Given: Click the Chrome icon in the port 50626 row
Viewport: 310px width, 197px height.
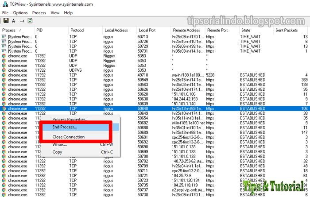Looking at the screenshot, I should 4,89.
